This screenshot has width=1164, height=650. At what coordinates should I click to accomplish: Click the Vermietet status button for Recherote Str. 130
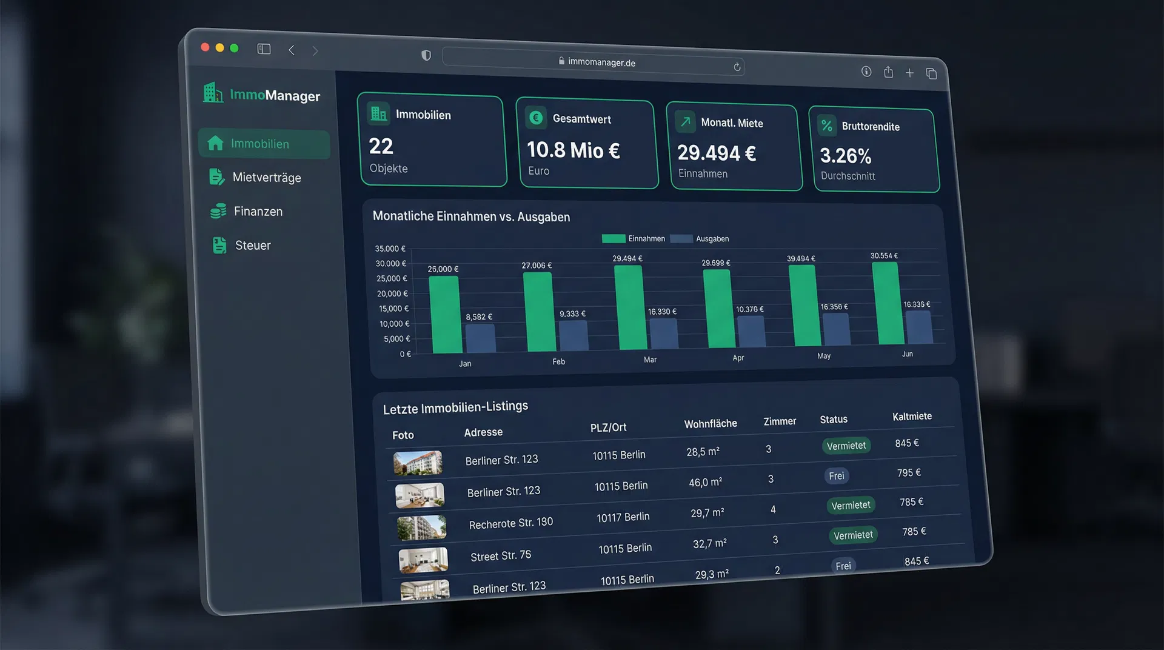851,504
